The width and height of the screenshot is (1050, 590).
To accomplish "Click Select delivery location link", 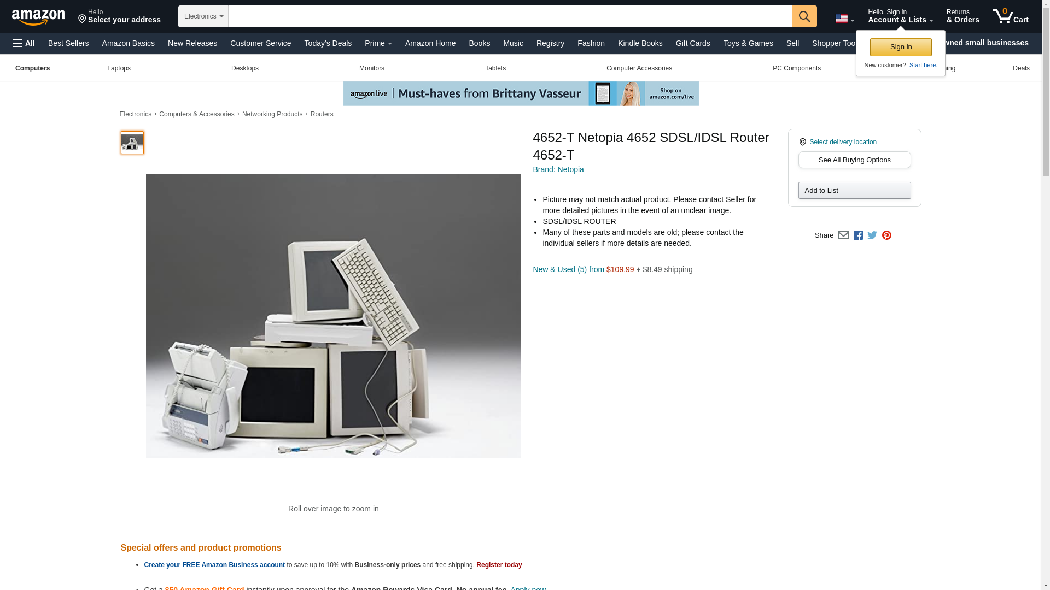I will pyautogui.click(x=843, y=142).
